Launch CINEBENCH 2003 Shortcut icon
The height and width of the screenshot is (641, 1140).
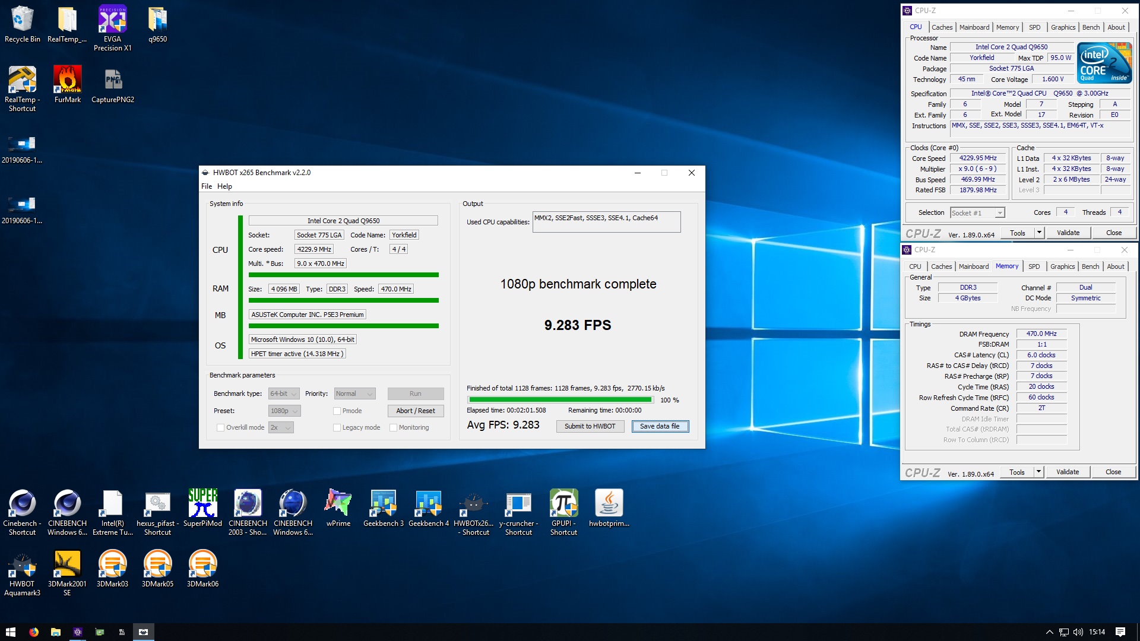coord(248,513)
